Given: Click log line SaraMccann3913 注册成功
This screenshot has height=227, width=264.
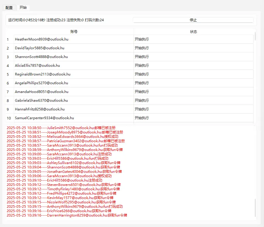Looking at the screenshot, I should coord(59,154).
